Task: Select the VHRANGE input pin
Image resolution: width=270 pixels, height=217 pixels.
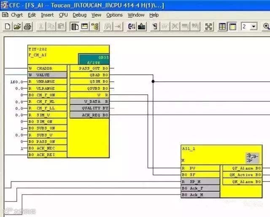Action: pos(47,81)
